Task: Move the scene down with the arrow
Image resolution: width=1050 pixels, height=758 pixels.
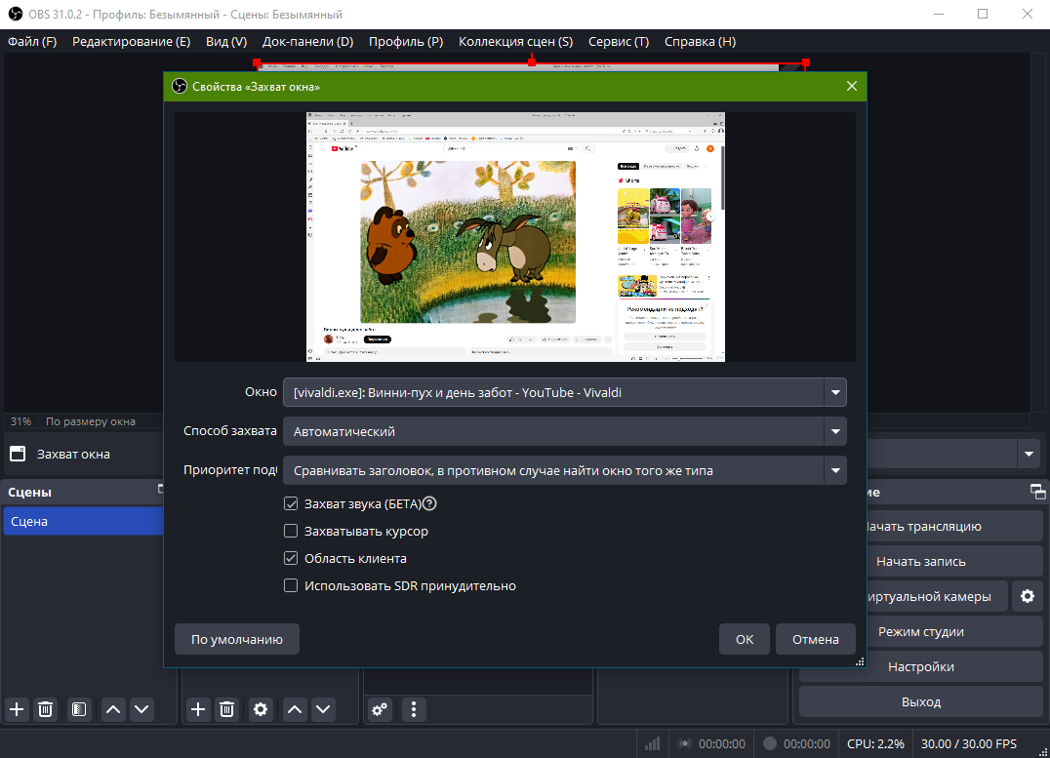Action: (141, 709)
